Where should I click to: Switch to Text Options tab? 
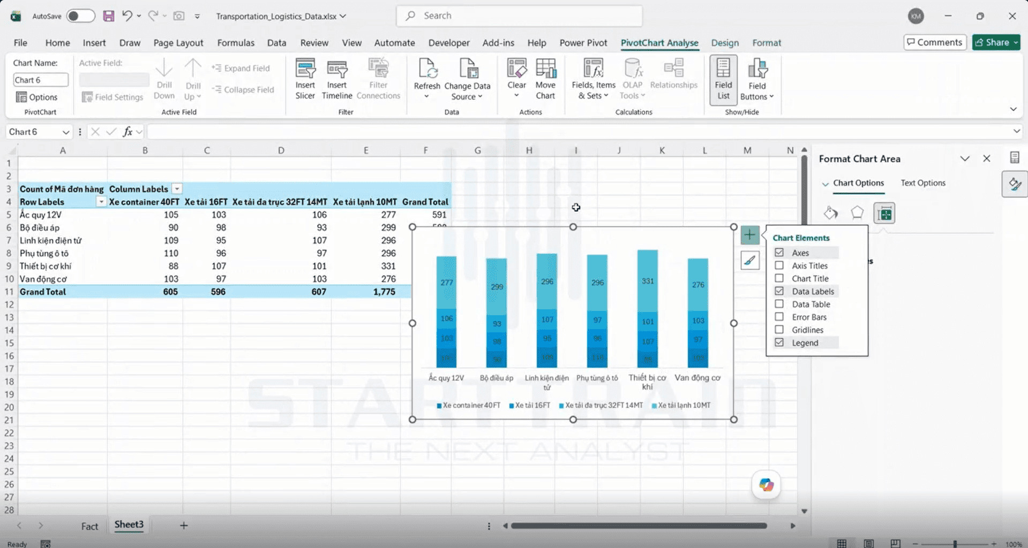pos(923,183)
